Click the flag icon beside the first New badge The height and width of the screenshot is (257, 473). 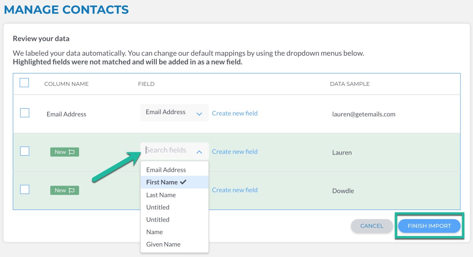pos(72,152)
